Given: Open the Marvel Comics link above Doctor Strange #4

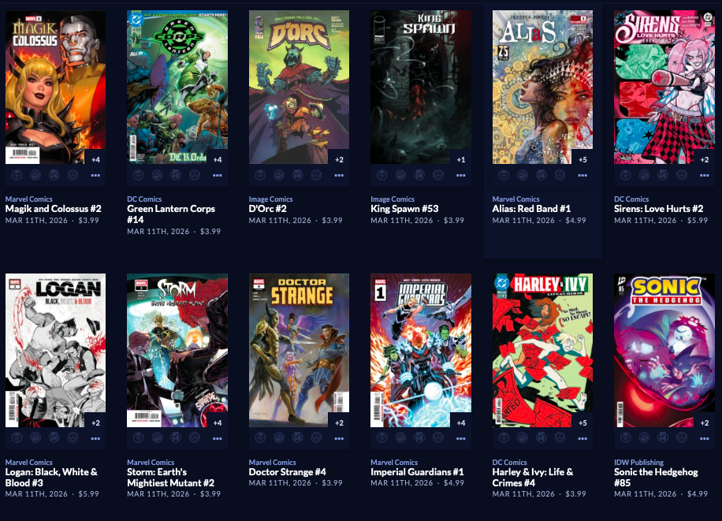Looking at the screenshot, I should point(272,462).
